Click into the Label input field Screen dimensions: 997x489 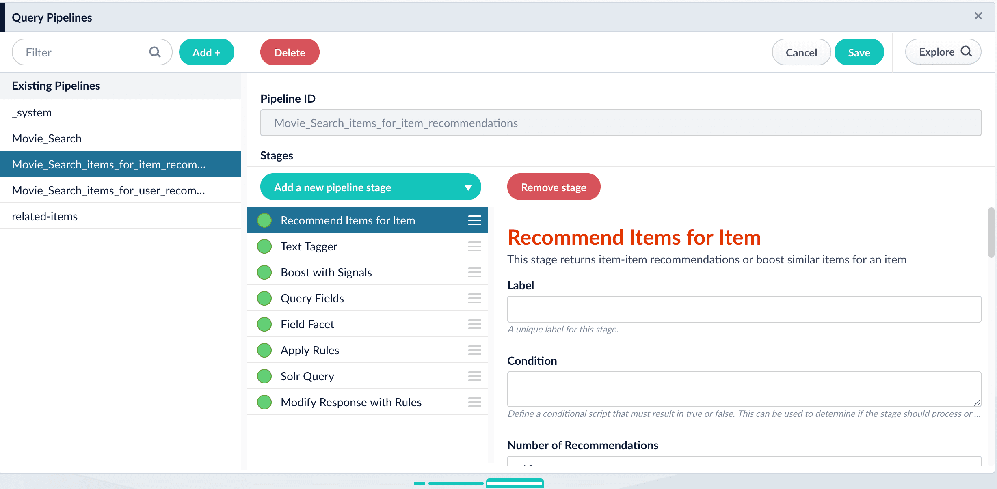point(744,309)
